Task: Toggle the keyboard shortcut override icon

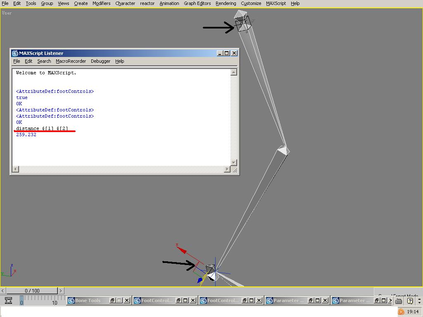Action: 399,301
